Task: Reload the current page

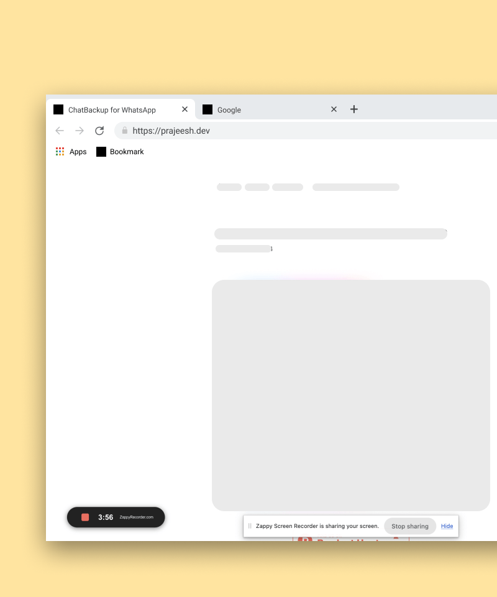Action: point(99,131)
